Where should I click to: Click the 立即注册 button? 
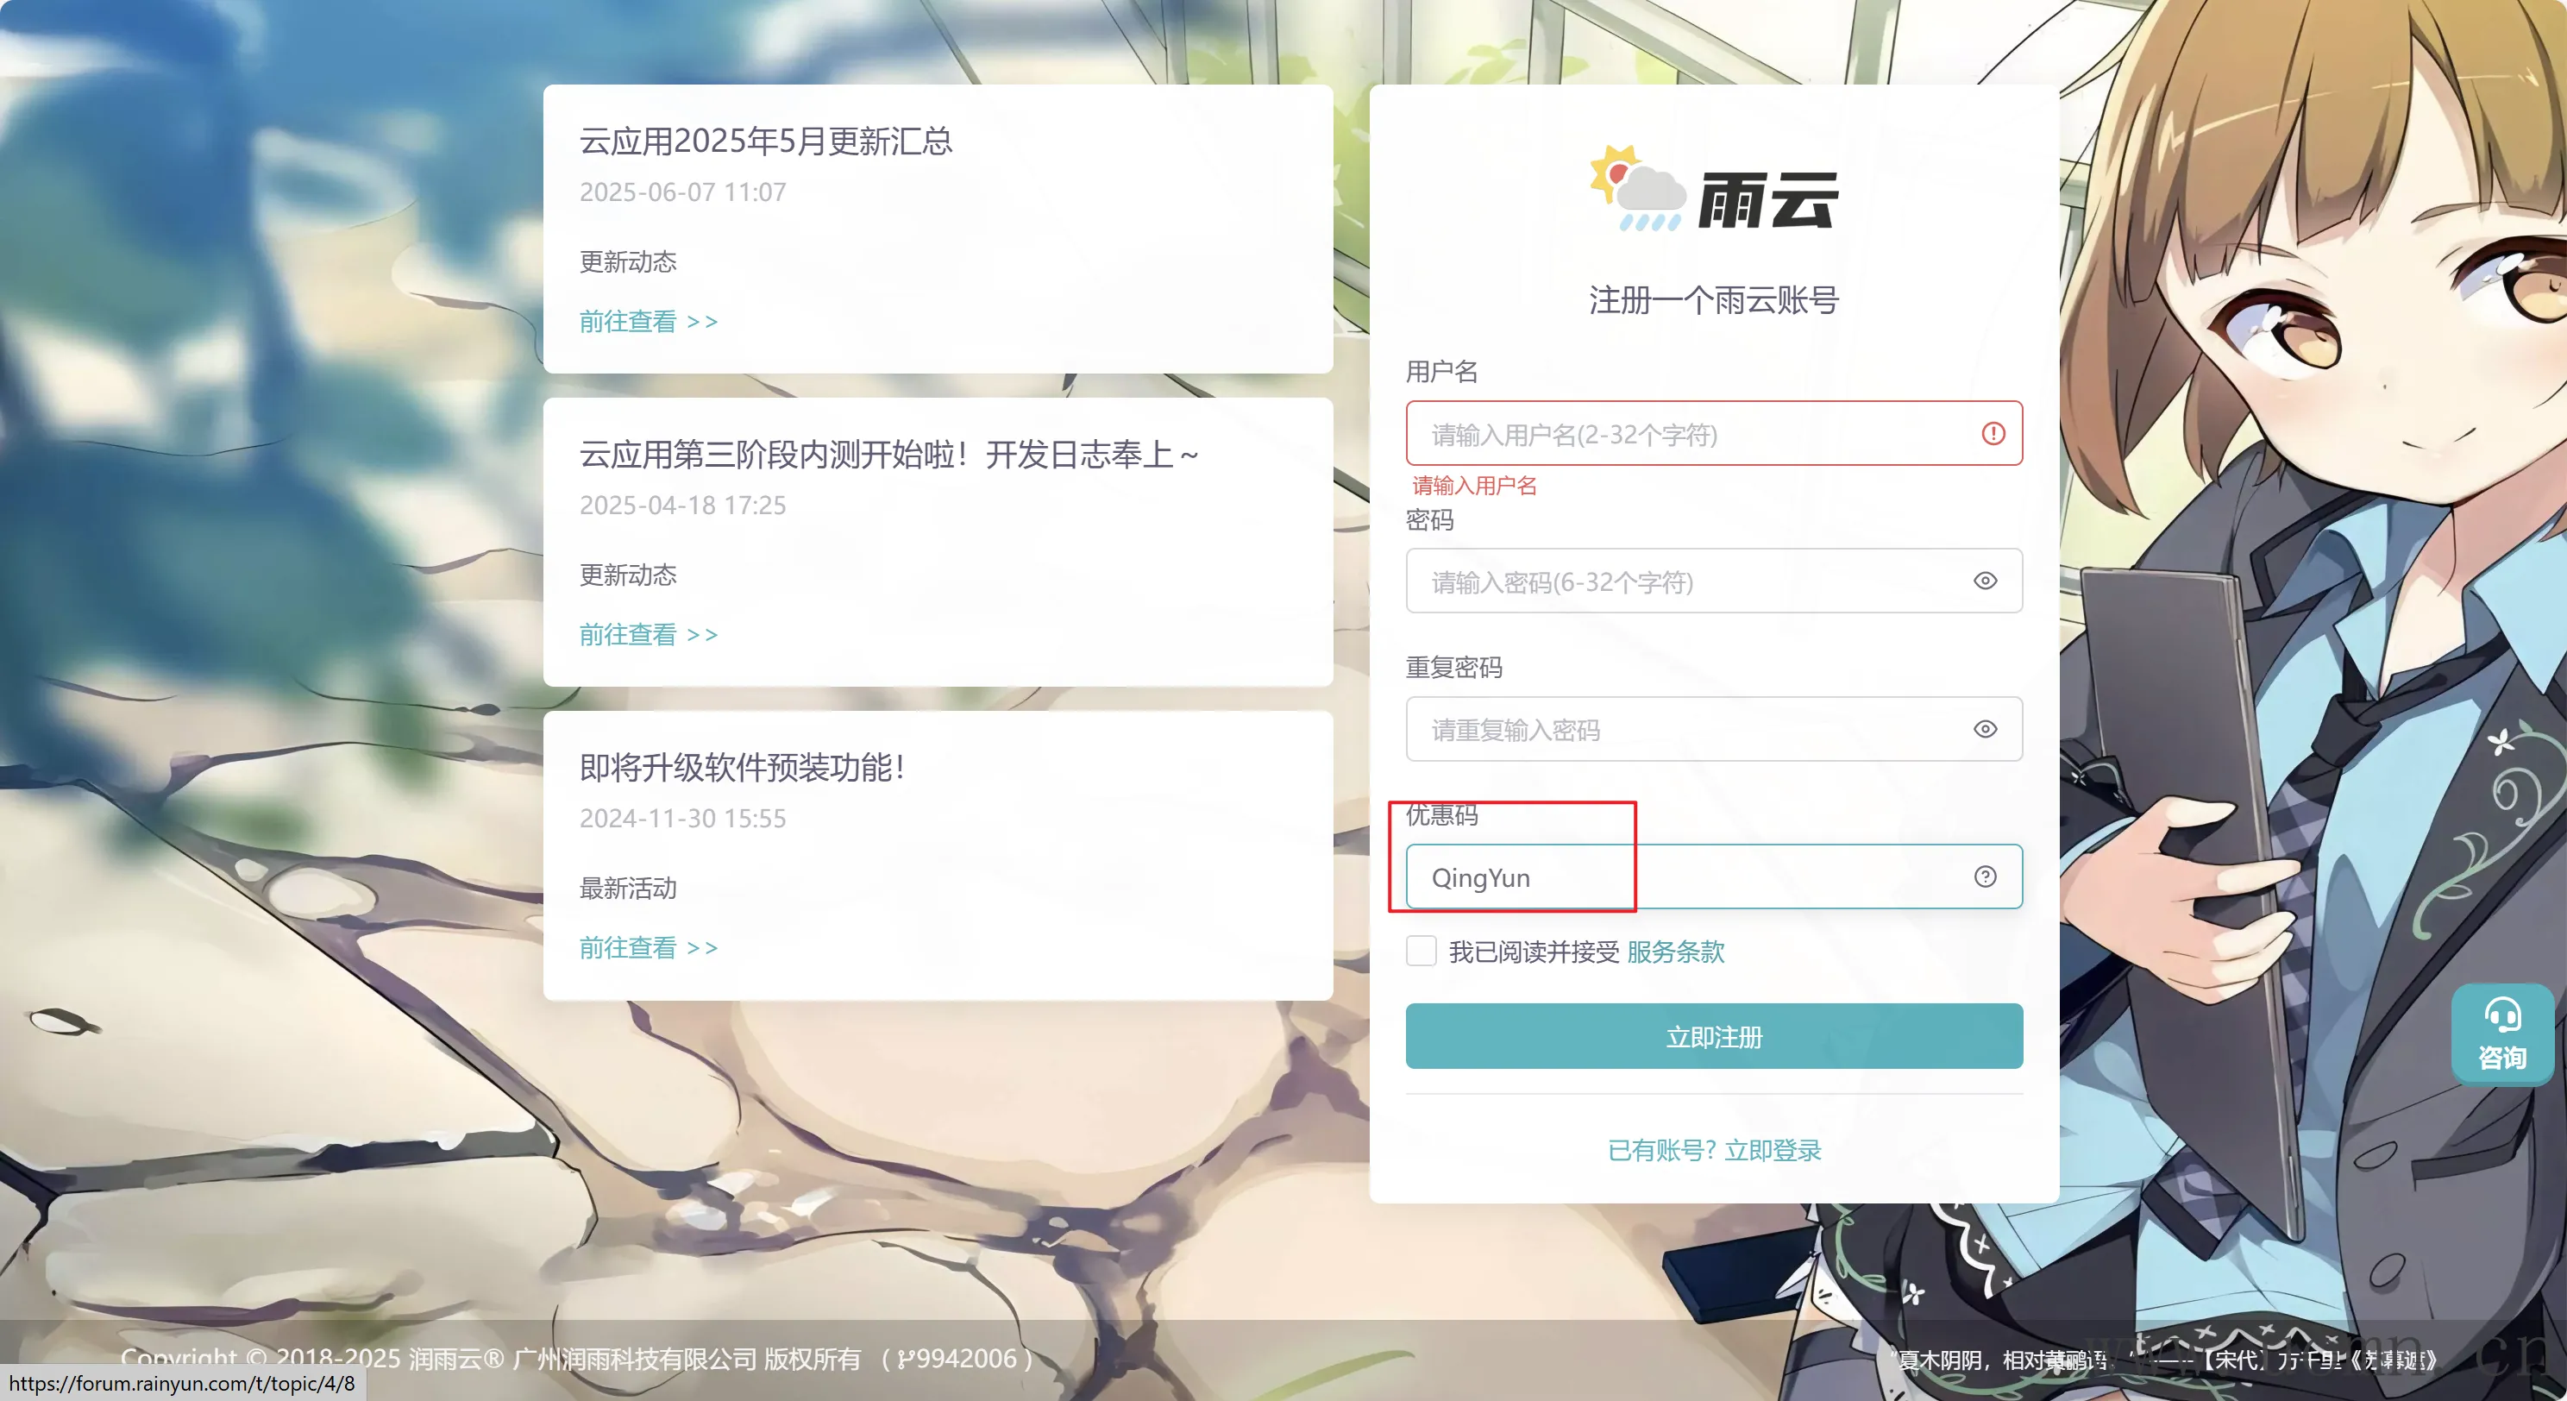1714,1036
